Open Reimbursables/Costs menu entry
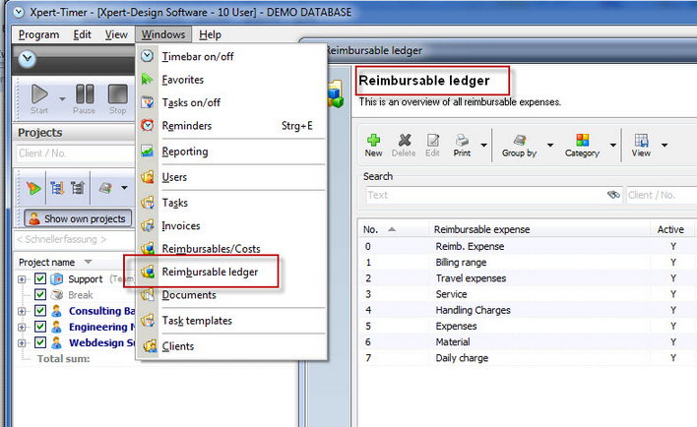The width and height of the screenshot is (697, 427). point(231,249)
